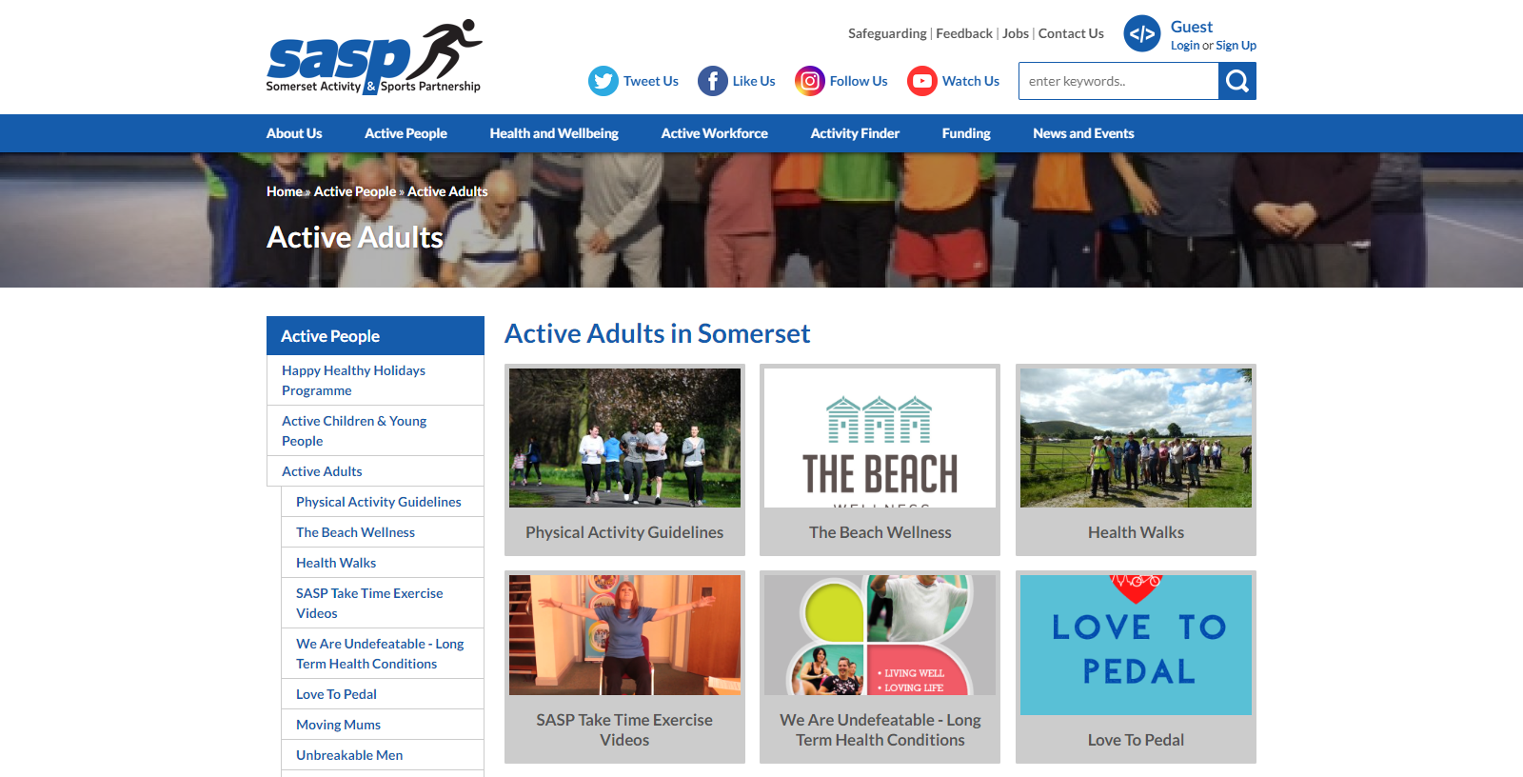Screen dimensions: 1523x777
Task: Click the SASP logo
Action: point(374,57)
